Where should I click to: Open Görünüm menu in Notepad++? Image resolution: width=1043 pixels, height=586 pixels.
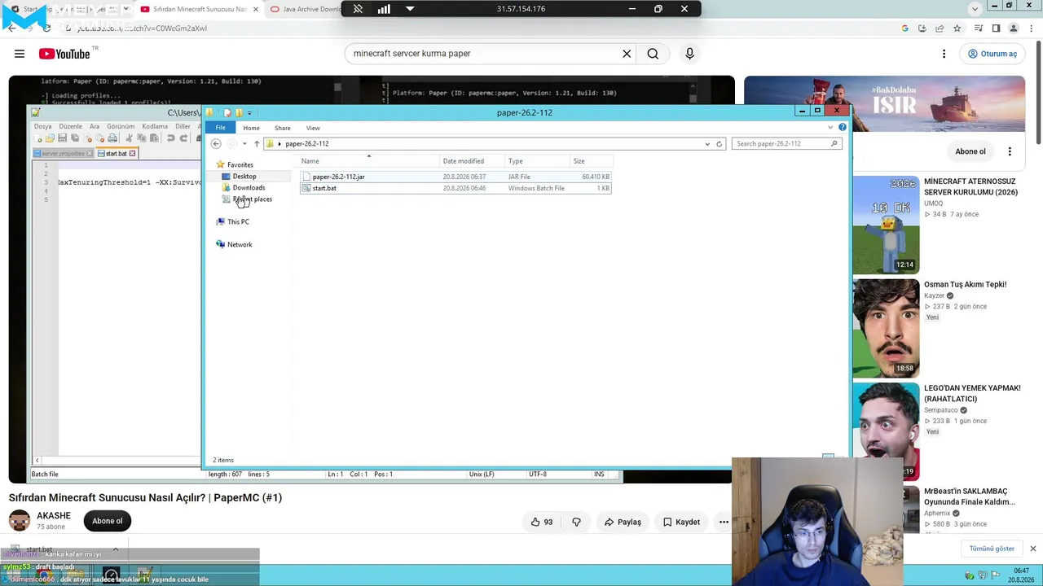click(x=121, y=126)
